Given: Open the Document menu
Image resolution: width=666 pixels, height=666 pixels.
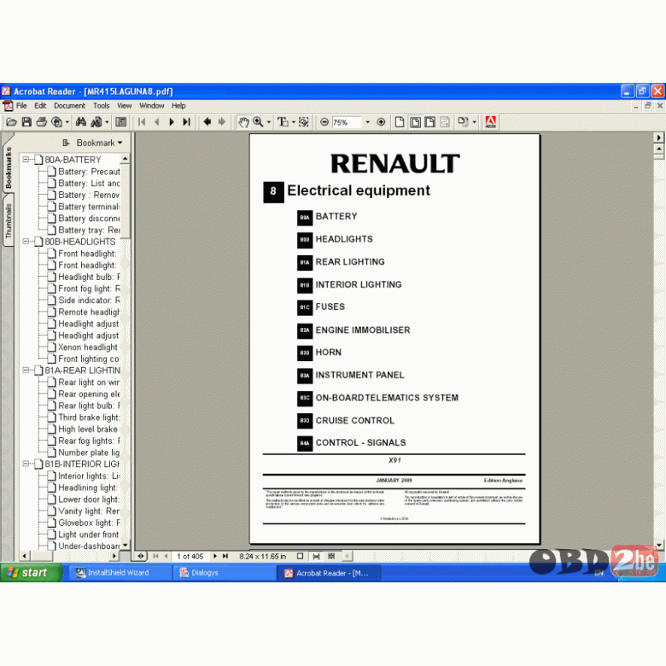Looking at the screenshot, I should pyautogui.click(x=69, y=106).
